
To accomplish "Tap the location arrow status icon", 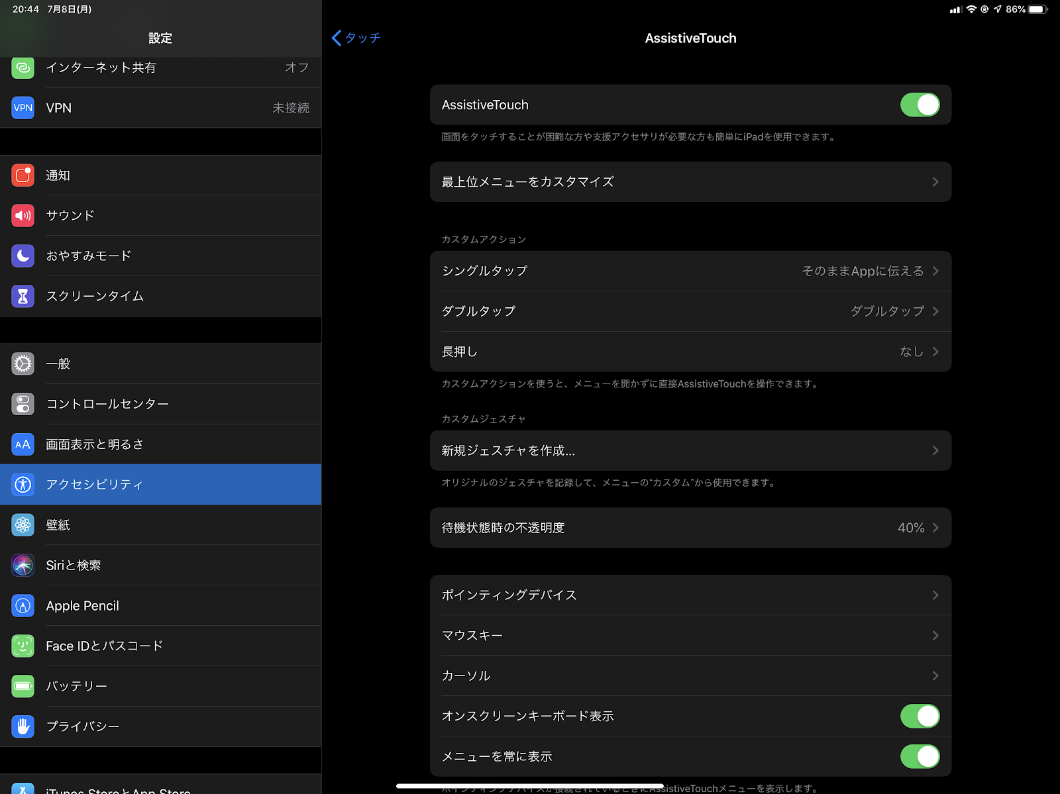I will [998, 9].
